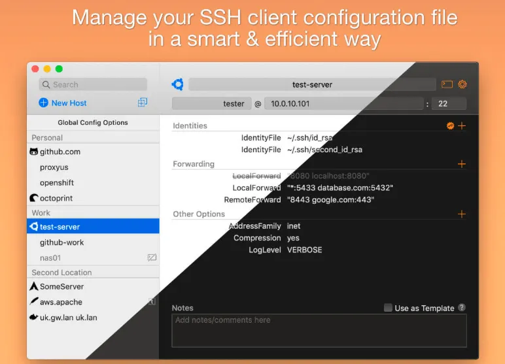
Task: Click in the Search field
Action: pos(93,85)
